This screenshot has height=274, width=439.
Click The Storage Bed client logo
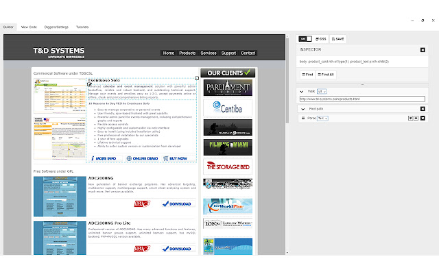[228, 166]
